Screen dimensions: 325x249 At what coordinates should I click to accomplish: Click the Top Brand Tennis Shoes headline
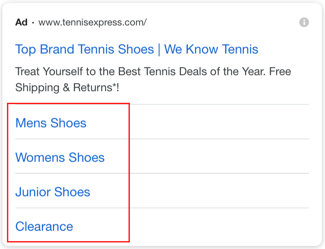[85, 49]
